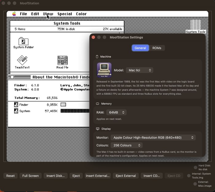
Task: Click the Internal drive status indicator
Action: (x=189, y=175)
